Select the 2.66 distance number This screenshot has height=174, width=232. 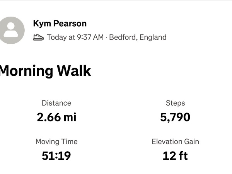pyautogui.click(x=49, y=117)
